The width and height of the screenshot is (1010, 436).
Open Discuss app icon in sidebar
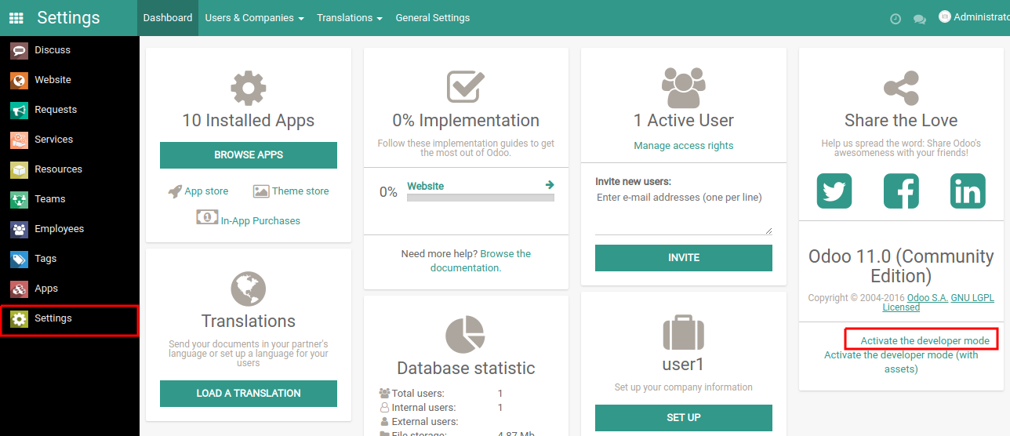tap(20, 50)
